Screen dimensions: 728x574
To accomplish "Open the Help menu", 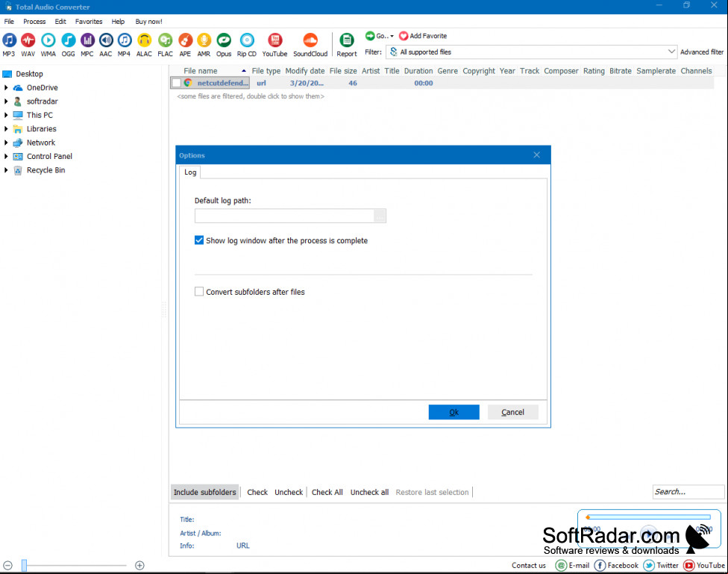I will tap(118, 22).
